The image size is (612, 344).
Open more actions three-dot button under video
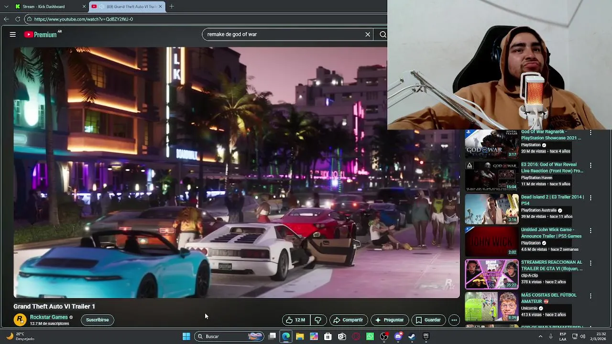pyautogui.click(x=454, y=320)
